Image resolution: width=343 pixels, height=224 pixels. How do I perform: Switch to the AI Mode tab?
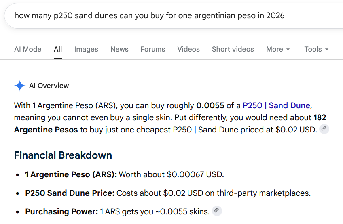(x=28, y=49)
